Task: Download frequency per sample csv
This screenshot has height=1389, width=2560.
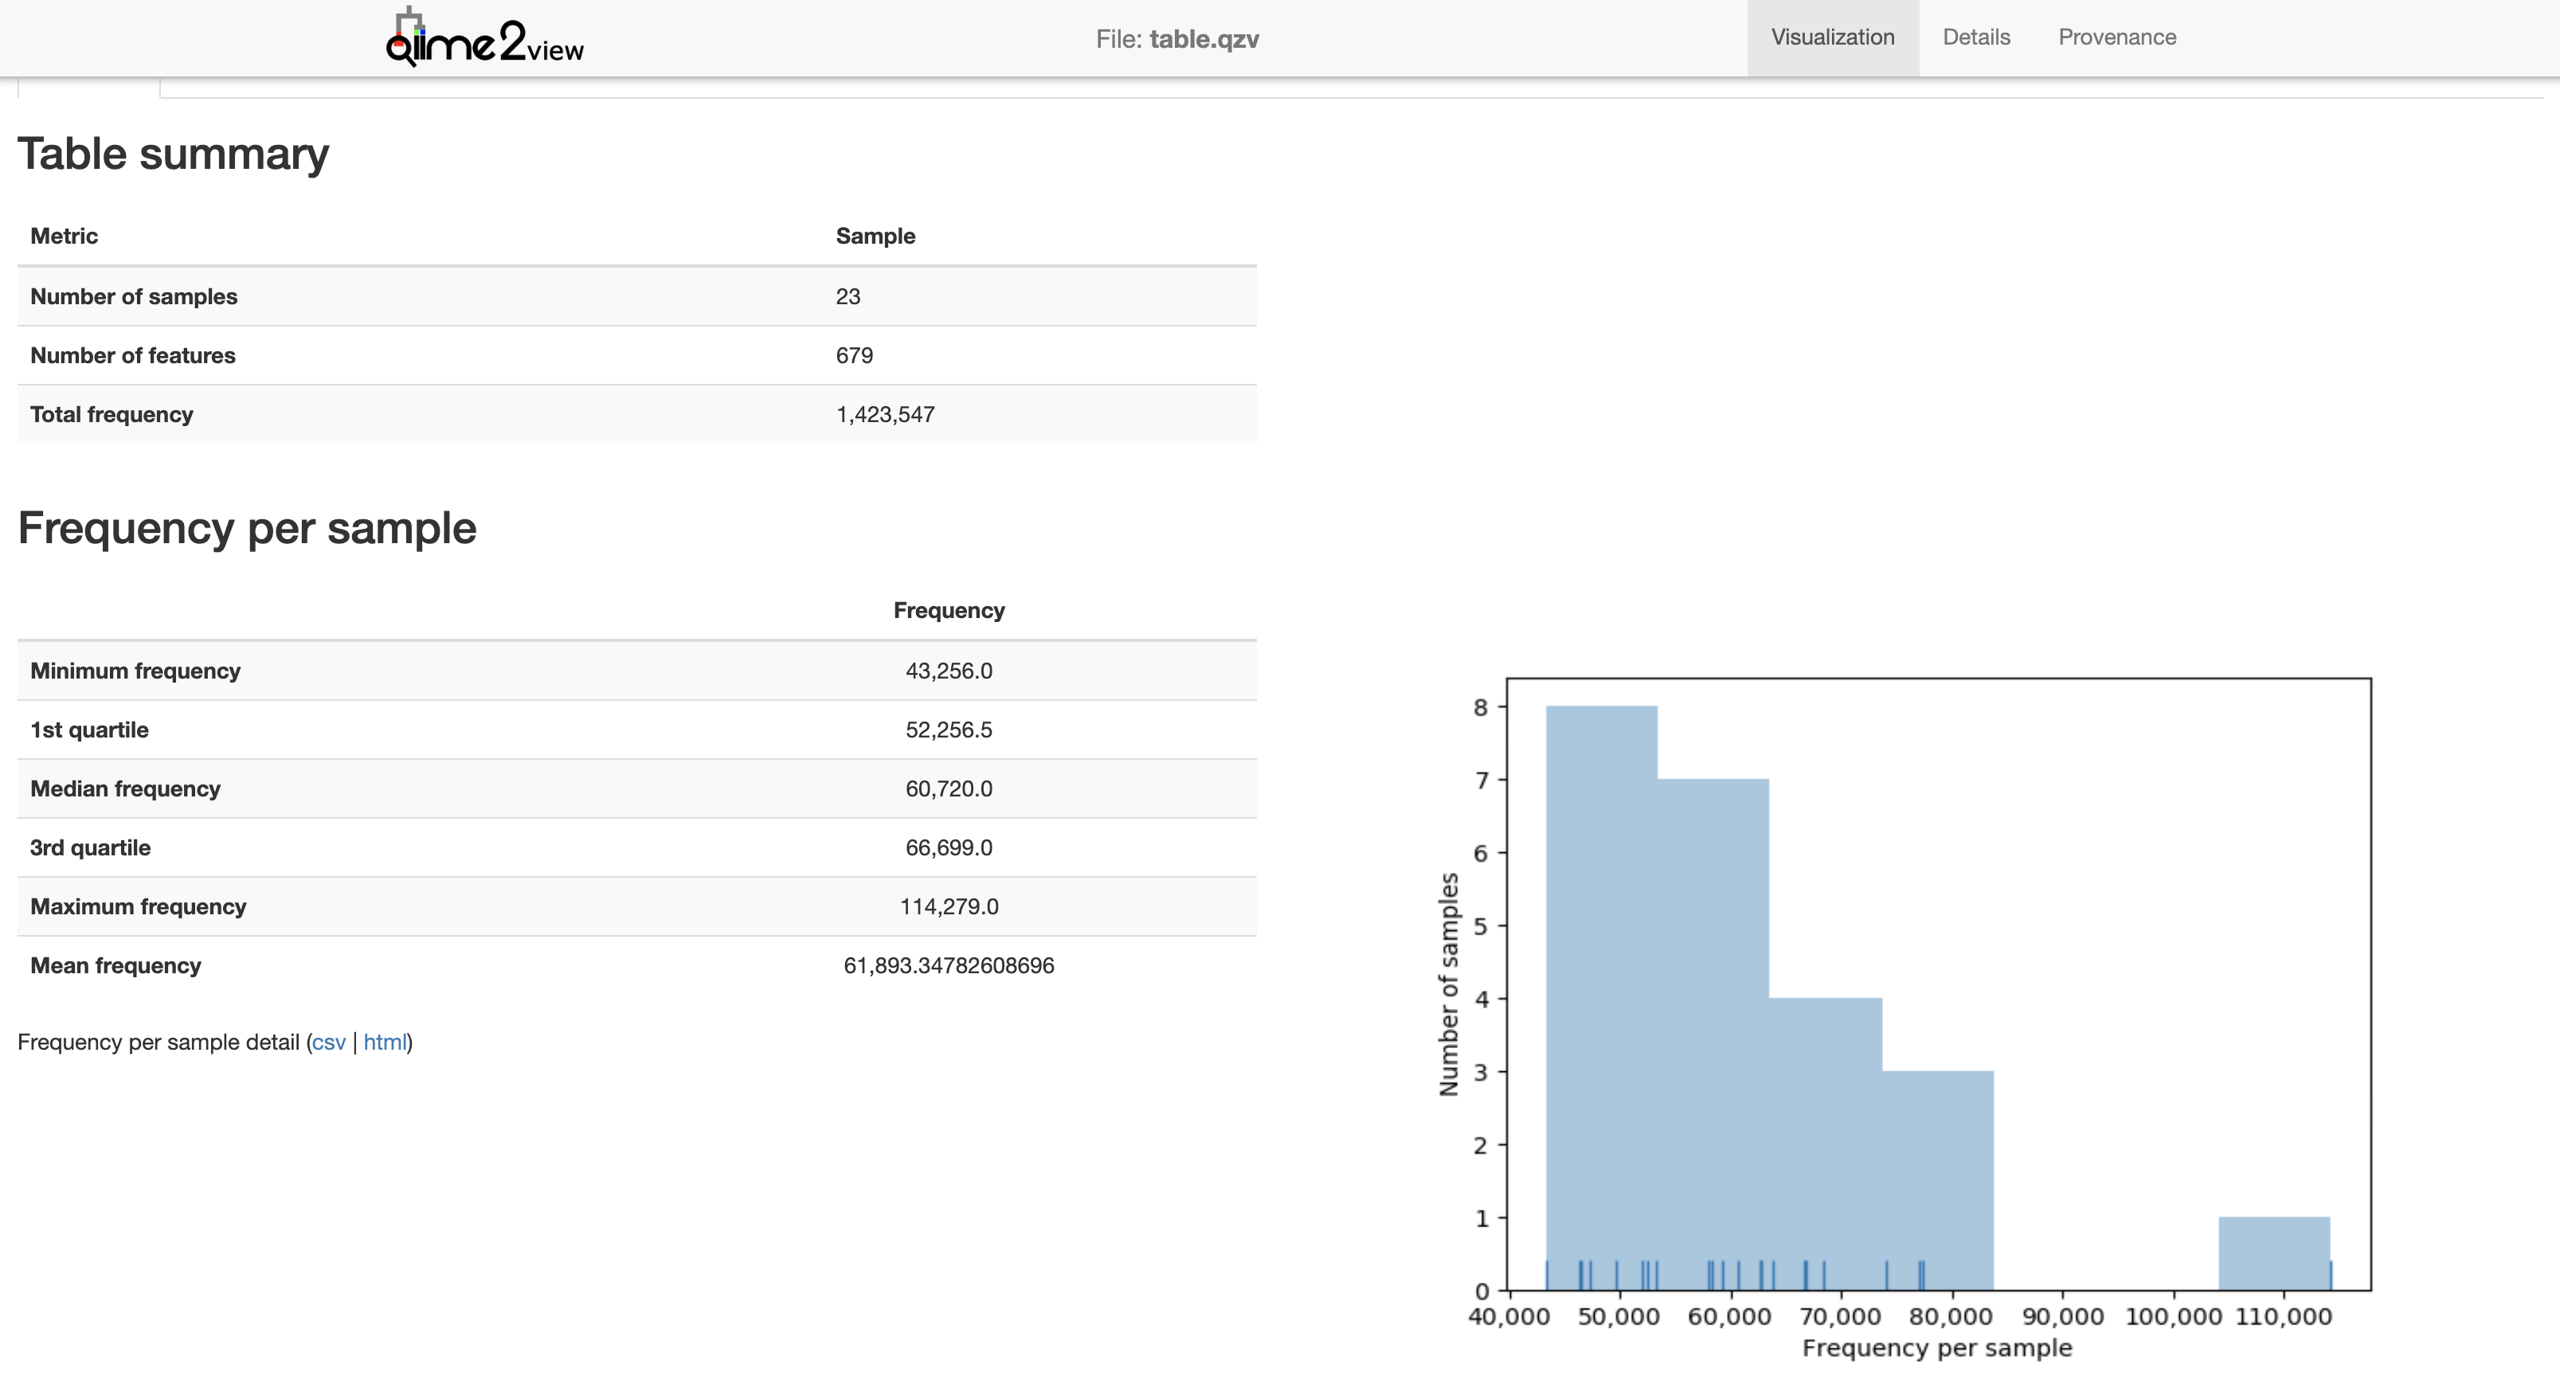Action: coord(328,1043)
